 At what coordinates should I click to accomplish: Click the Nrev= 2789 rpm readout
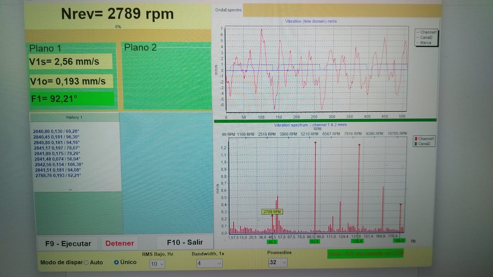pyautogui.click(x=117, y=14)
